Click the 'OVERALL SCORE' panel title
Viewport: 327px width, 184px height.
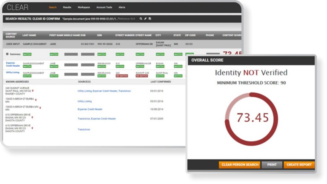[x=207, y=60]
